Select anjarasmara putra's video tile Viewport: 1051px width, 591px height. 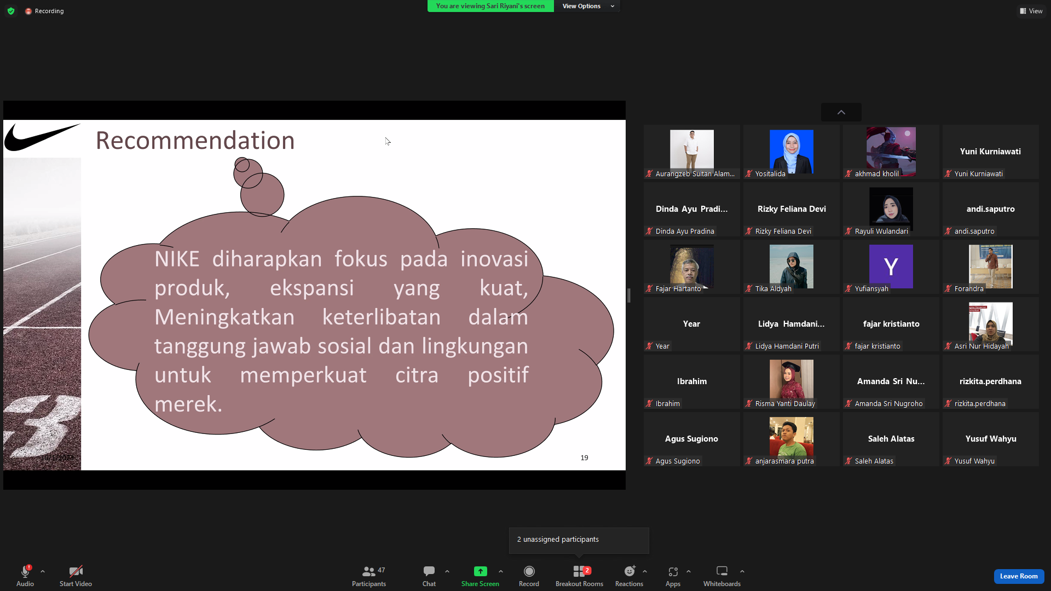point(791,439)
